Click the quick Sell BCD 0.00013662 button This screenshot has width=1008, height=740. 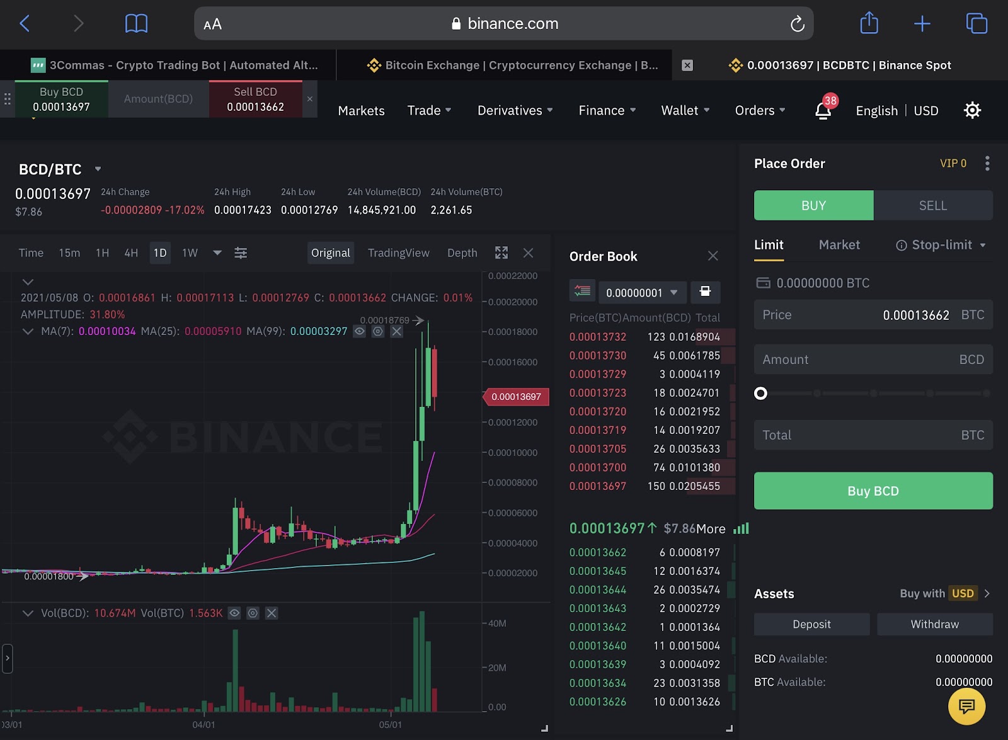(x=255, y=99)
